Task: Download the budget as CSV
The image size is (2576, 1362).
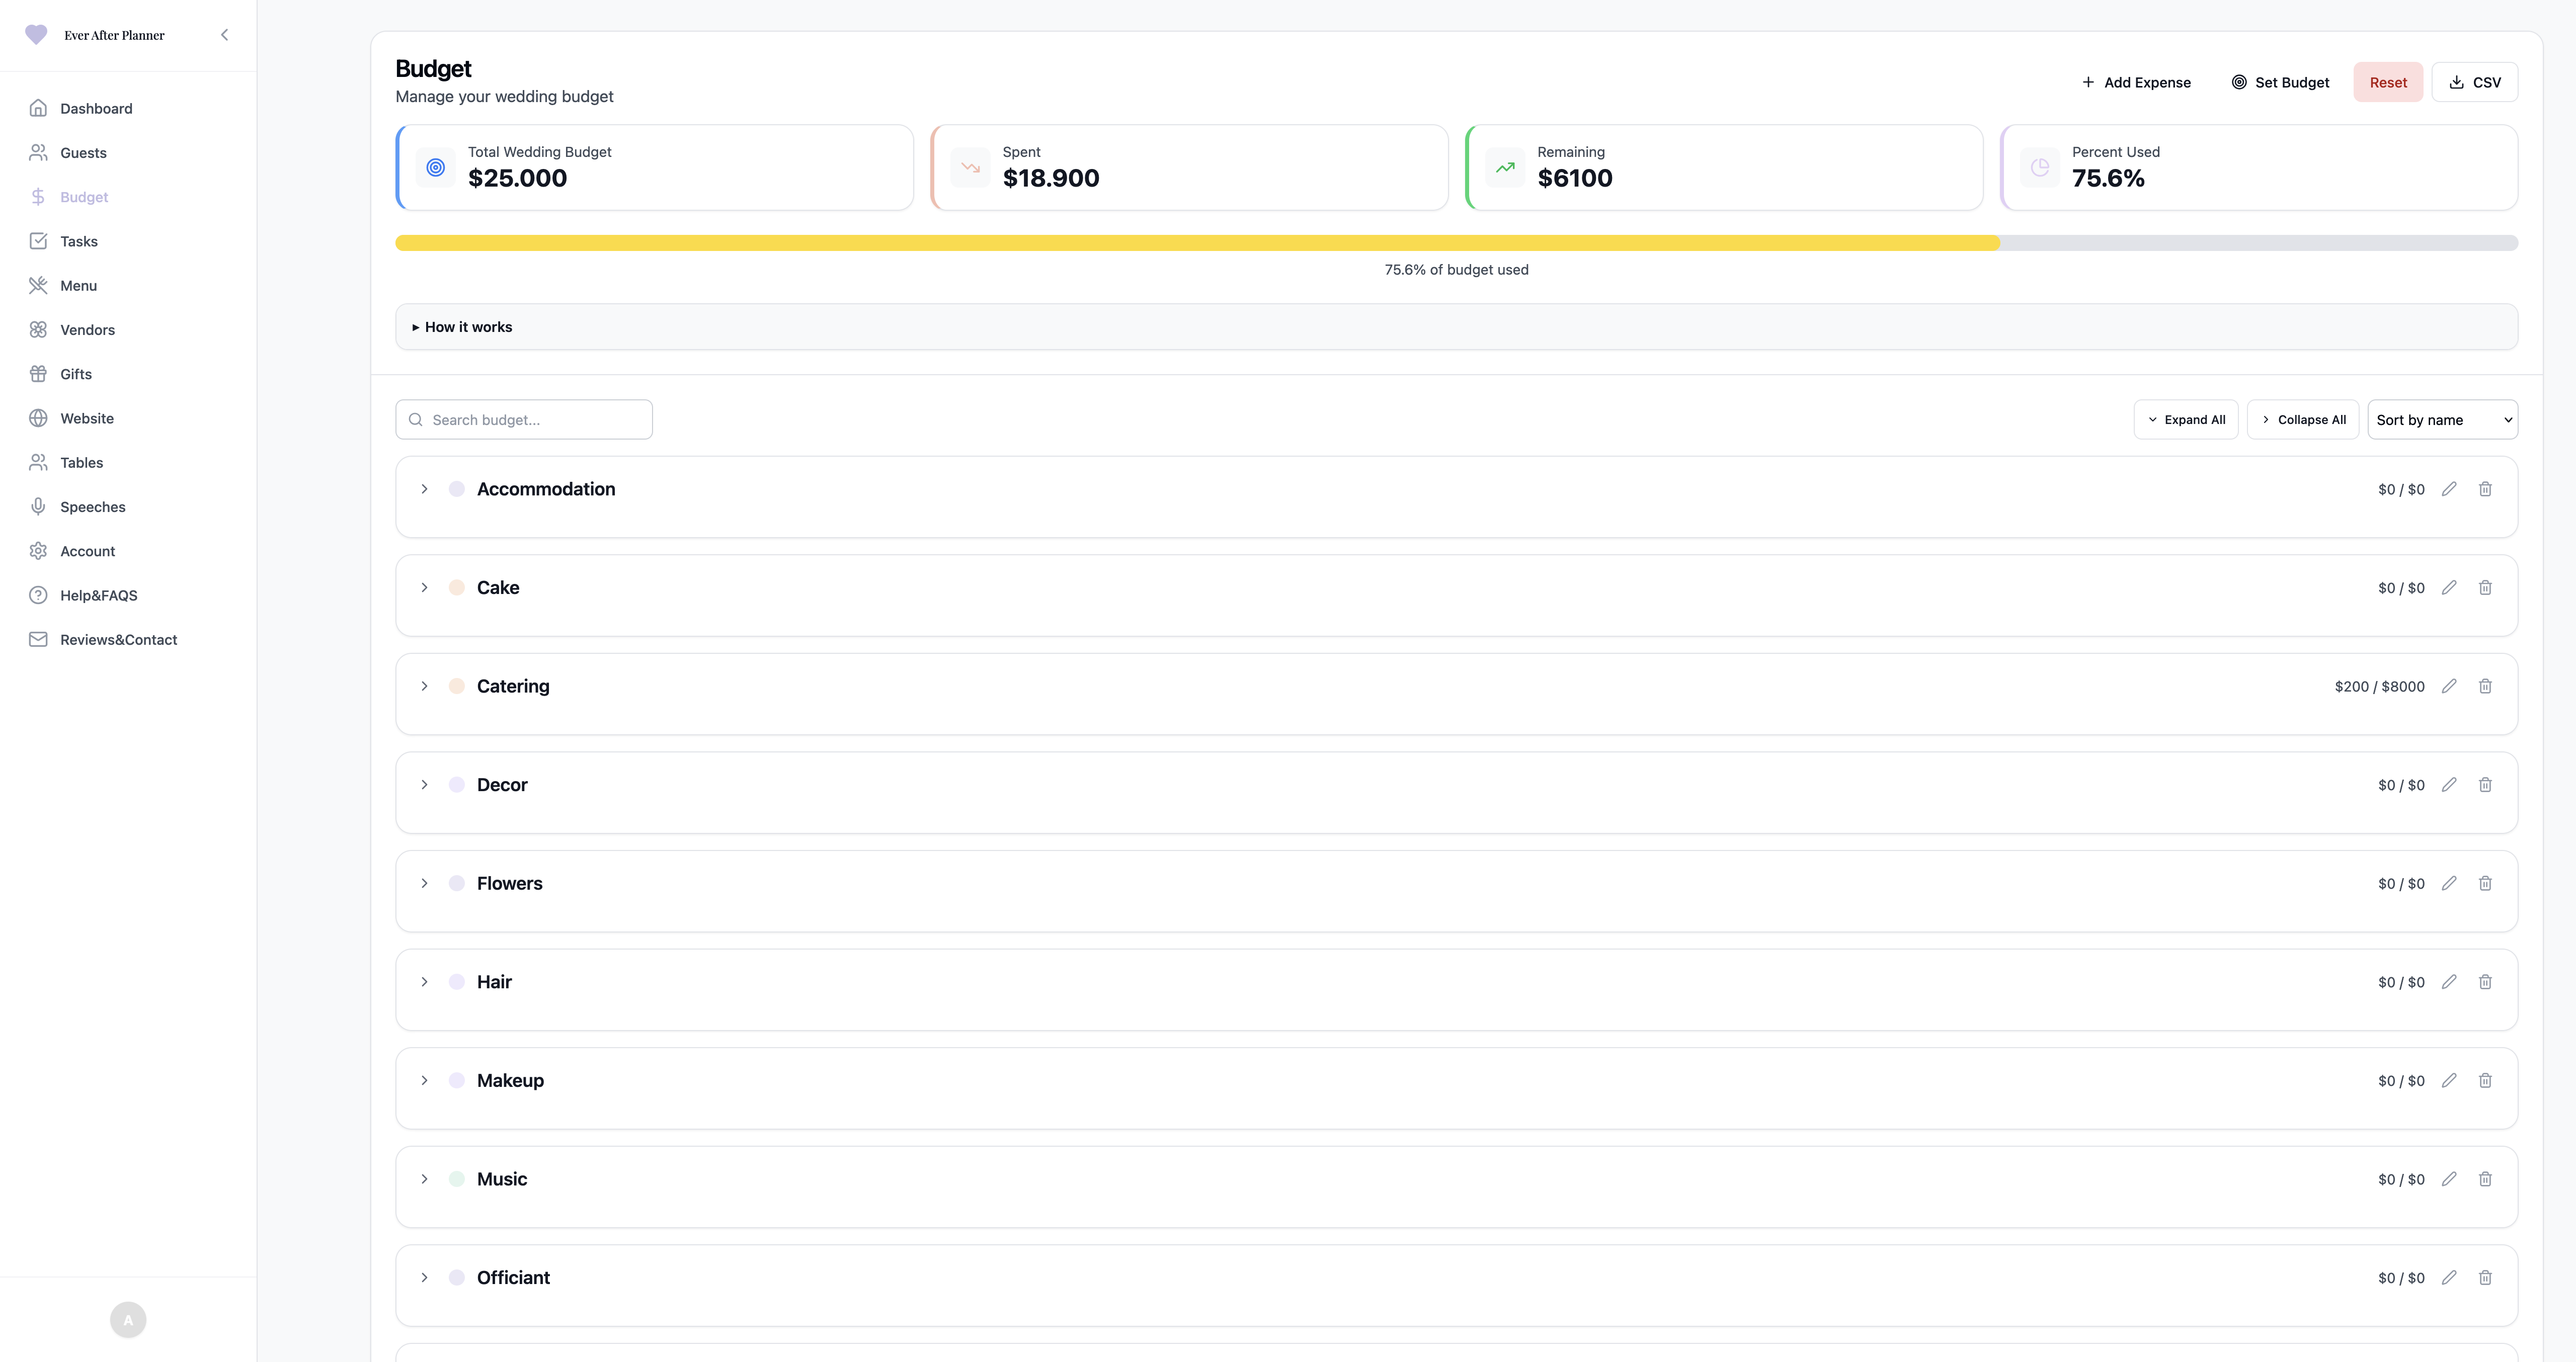Action: [x=2474, y=82]
